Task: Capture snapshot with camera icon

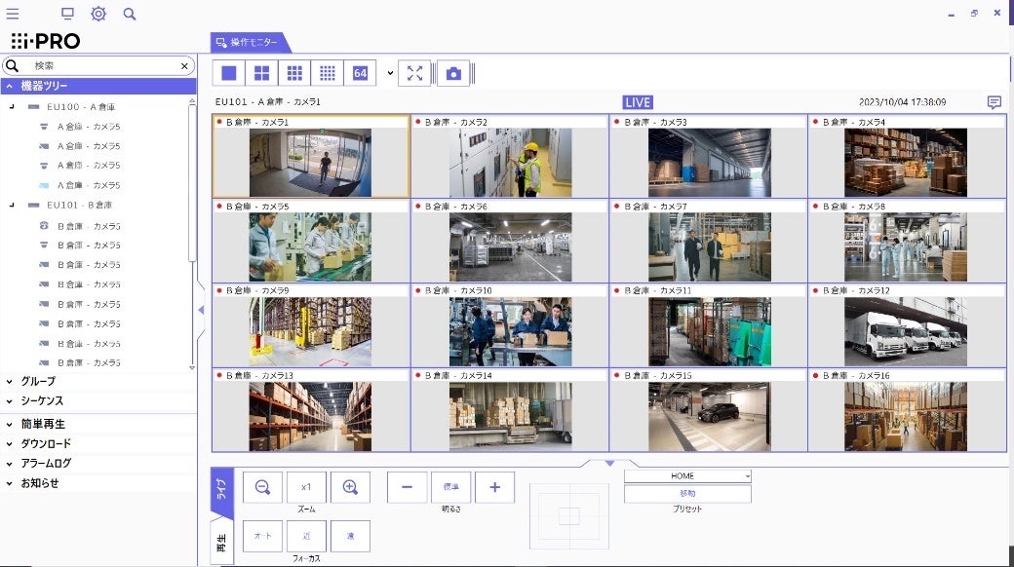Action: [x=454, y=73]
